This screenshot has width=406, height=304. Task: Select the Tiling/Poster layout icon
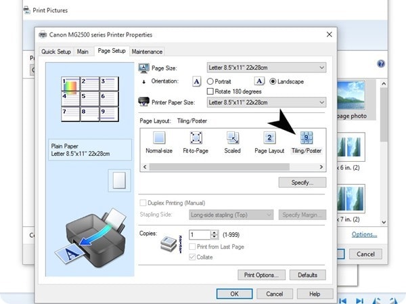coord(307,137)
